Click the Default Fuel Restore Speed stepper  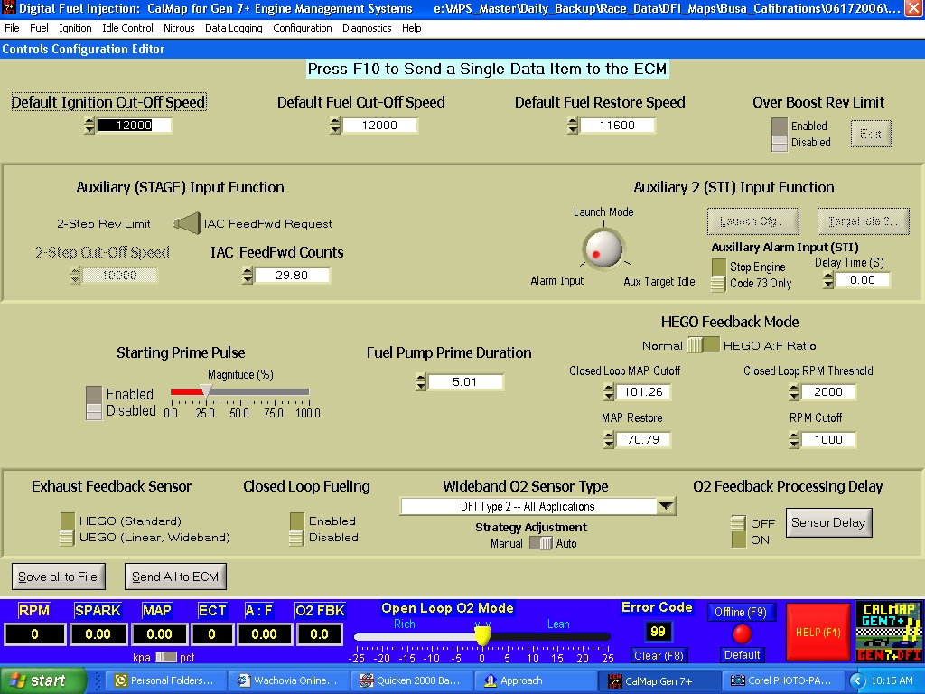click(572, 125)
